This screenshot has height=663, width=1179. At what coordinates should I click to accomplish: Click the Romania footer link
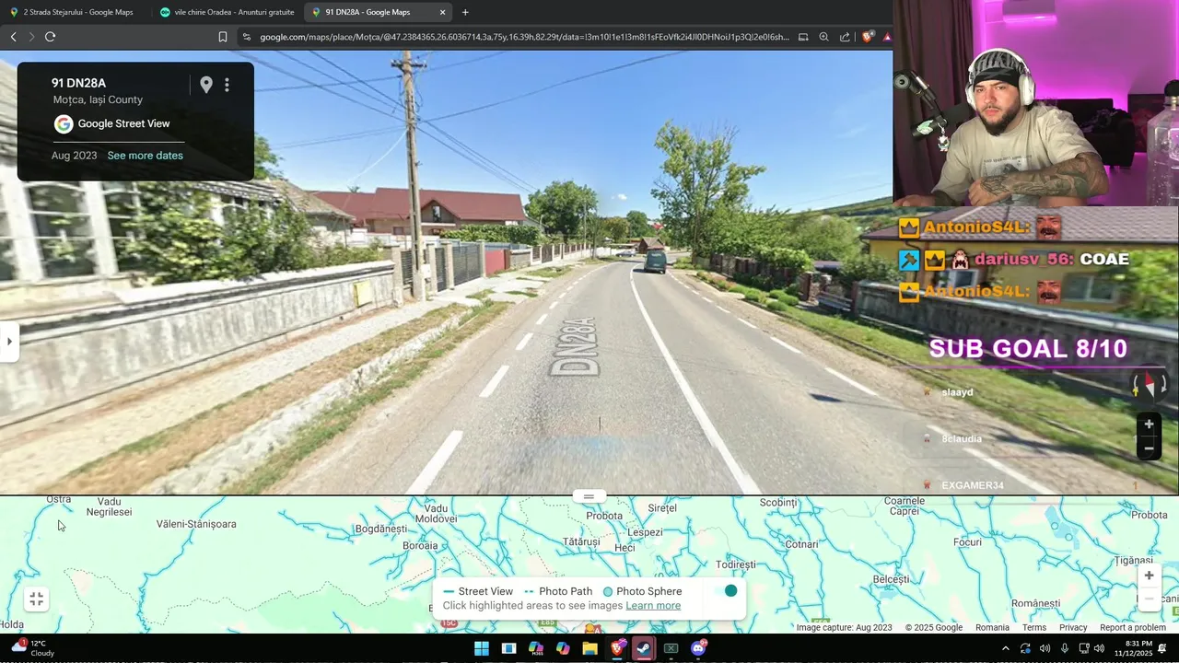(x=992, y=628)
